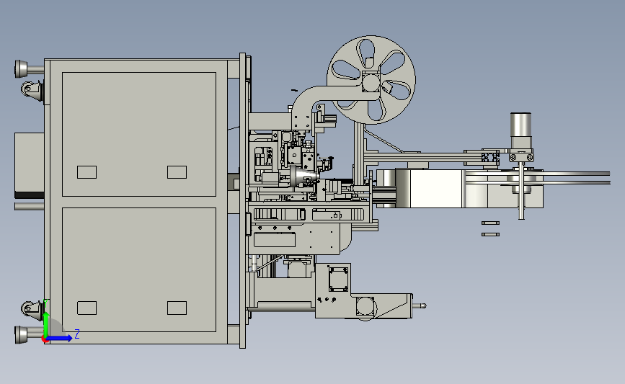
Task: Select the lower cabinet door panel
Action: [139, 269]
